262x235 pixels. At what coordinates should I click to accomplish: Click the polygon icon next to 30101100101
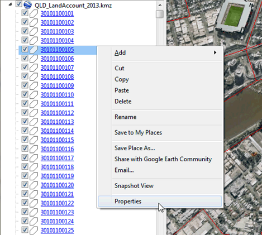tap(34, 13)
